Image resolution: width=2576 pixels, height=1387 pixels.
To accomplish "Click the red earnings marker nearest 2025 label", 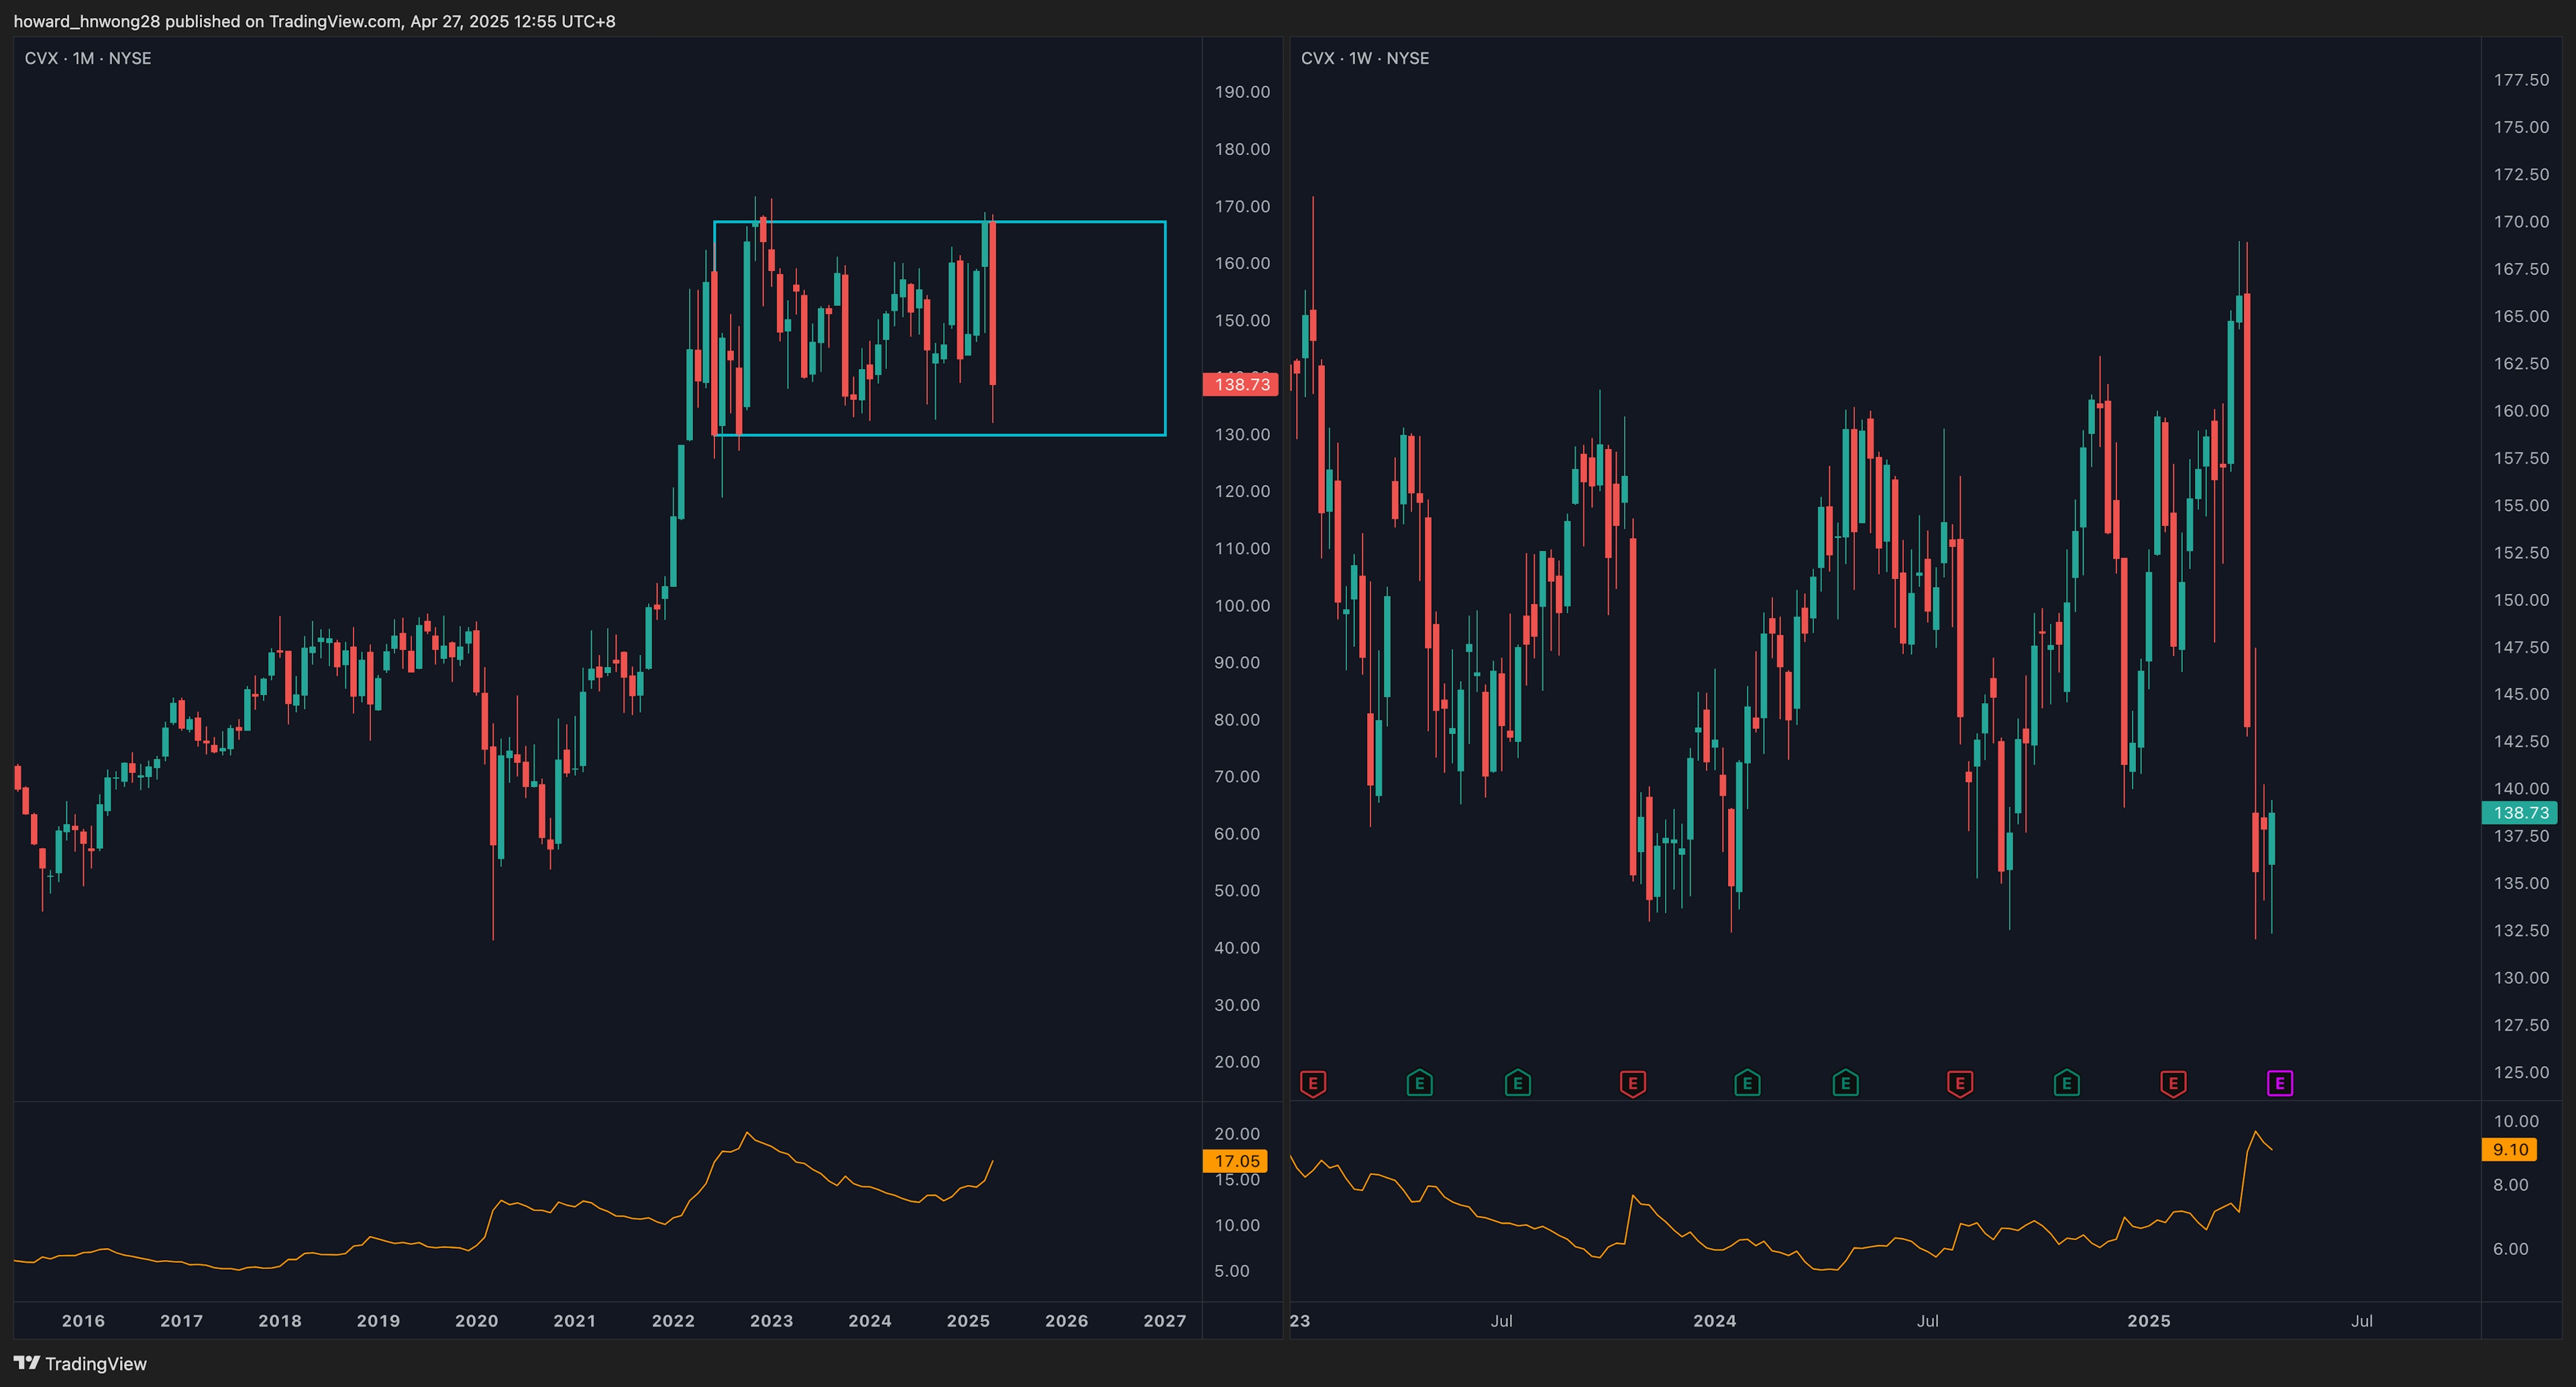I will tap(2173, 1083).
